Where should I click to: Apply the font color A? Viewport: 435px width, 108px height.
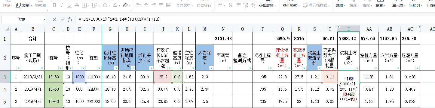pyautogui.click(x=115, y=5)
